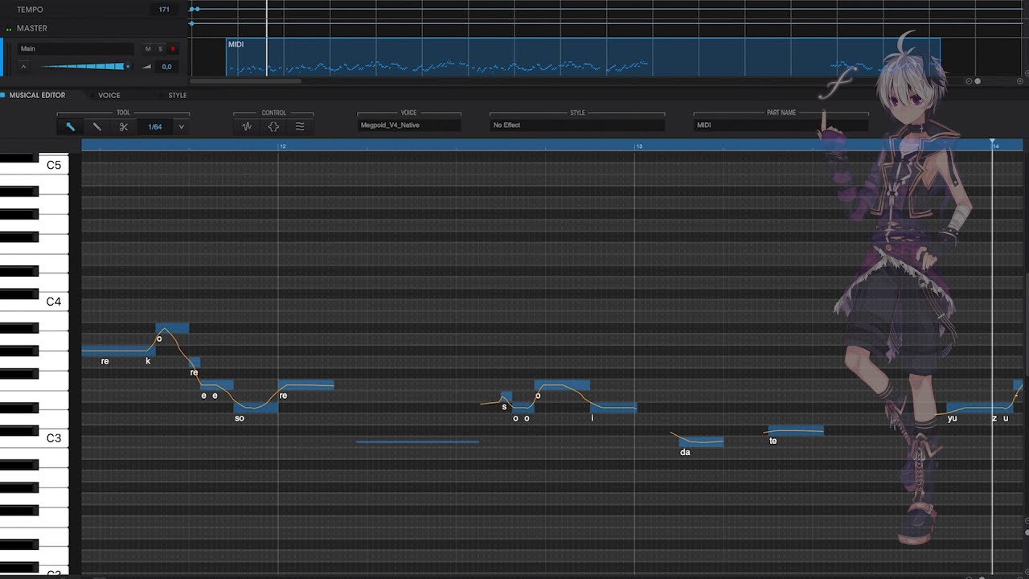This screenshot has height=579, width=1029.
Task: Select the MIDI part clip
Action: coord(583,56)
